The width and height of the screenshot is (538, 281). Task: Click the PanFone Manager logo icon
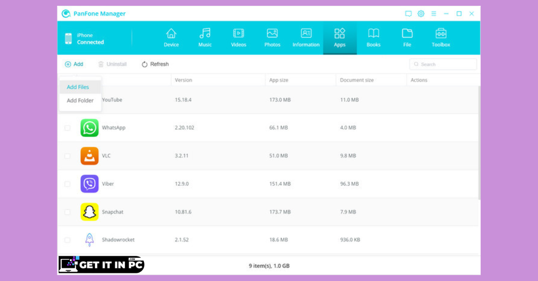pyautogui.click(x=66, y=14)
